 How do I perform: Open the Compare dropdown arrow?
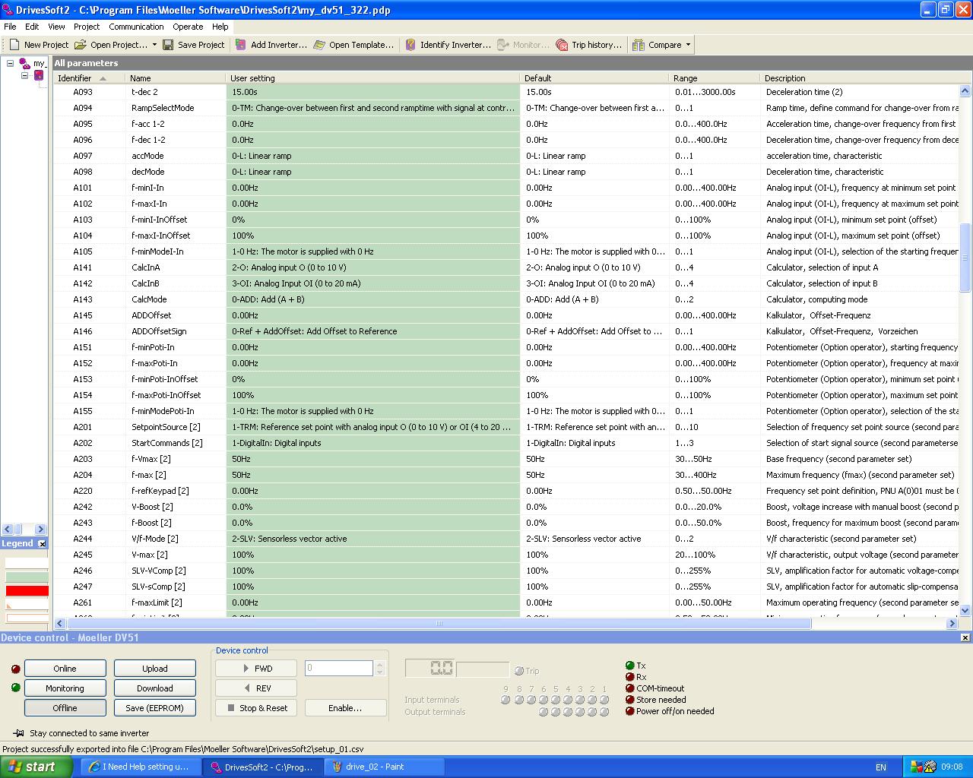pyautogui.click(x=689, y=45)
